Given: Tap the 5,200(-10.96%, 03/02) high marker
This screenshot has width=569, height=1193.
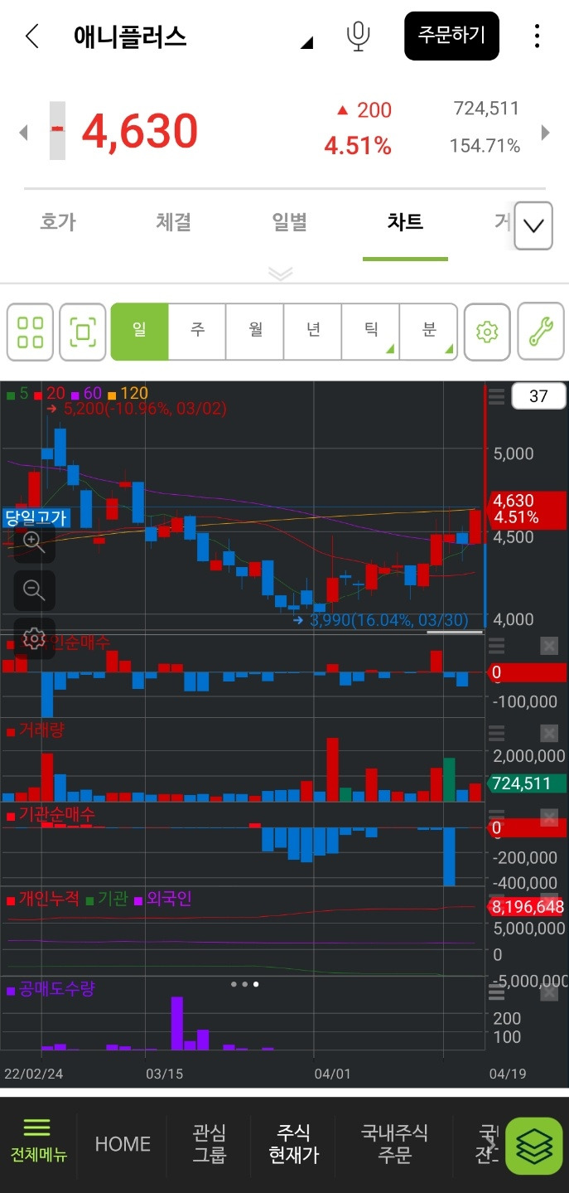Looking at the screenshot, I should (x=136, y=408).
